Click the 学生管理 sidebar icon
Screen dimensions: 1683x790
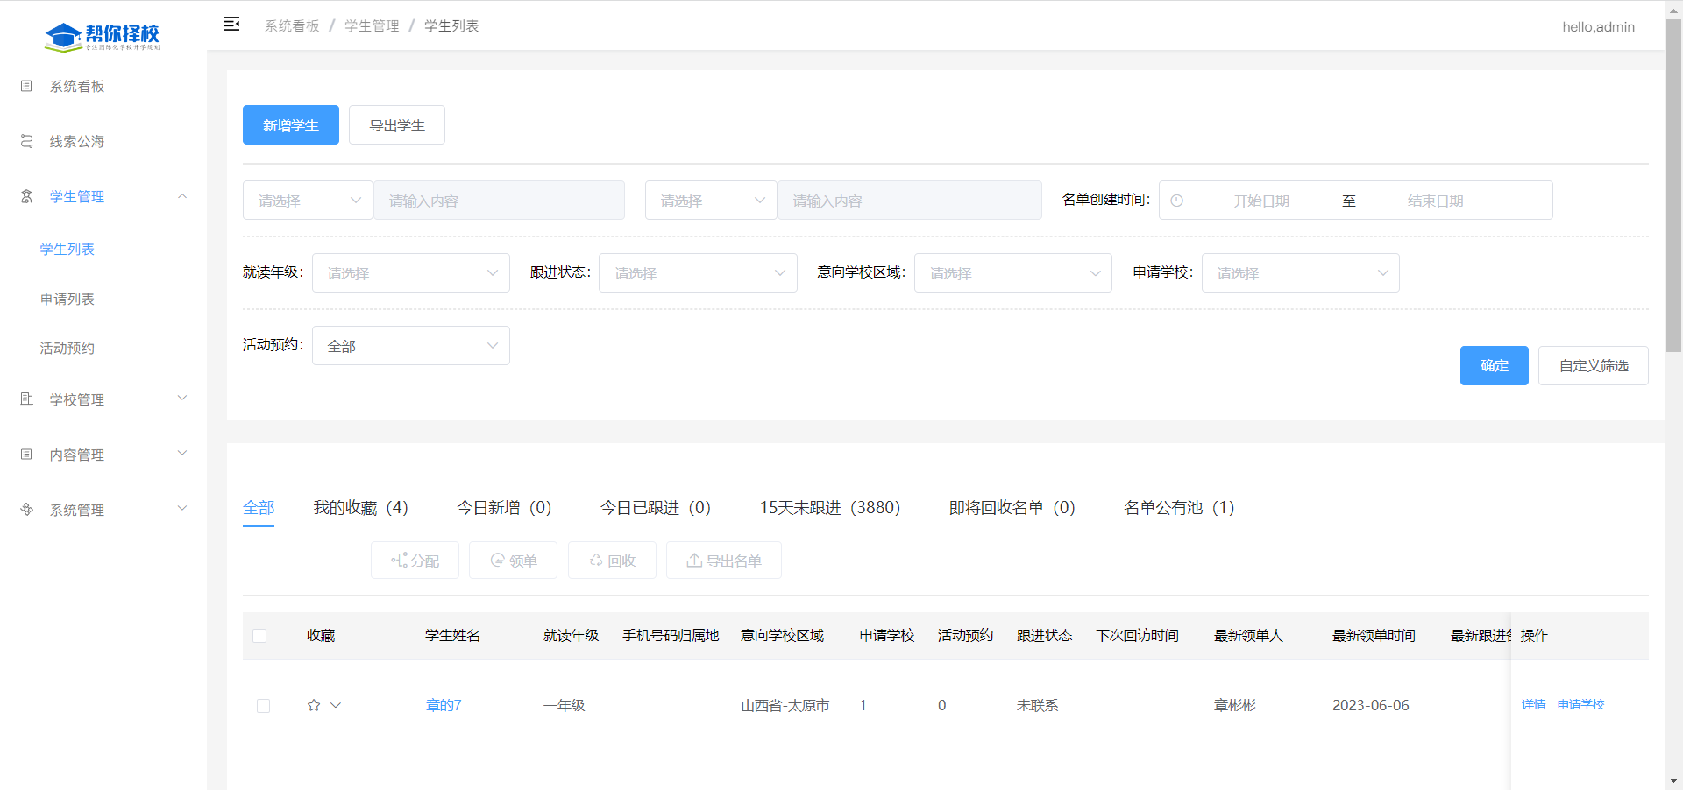pyautogui.click(x=26, y=196)
